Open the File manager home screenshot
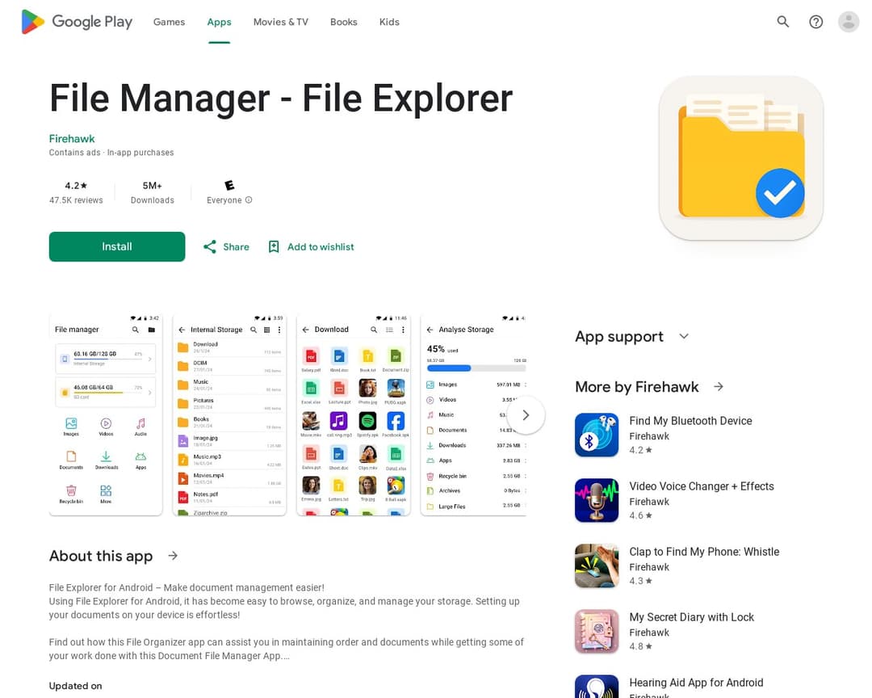This screenshot has height=698, width=872. 106,415
